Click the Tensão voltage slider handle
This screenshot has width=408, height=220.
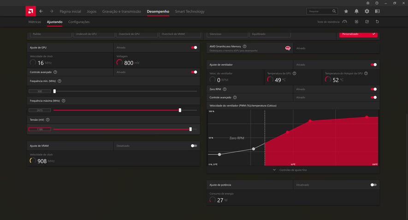coord(190,129)
